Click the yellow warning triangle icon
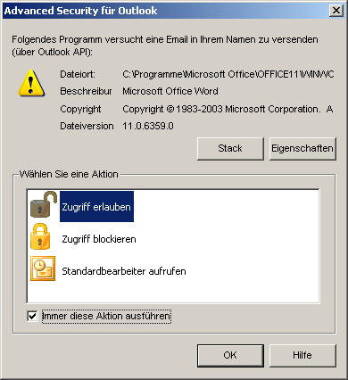The width and height of the screenshot is (348, 380). (x=31, y=83)
